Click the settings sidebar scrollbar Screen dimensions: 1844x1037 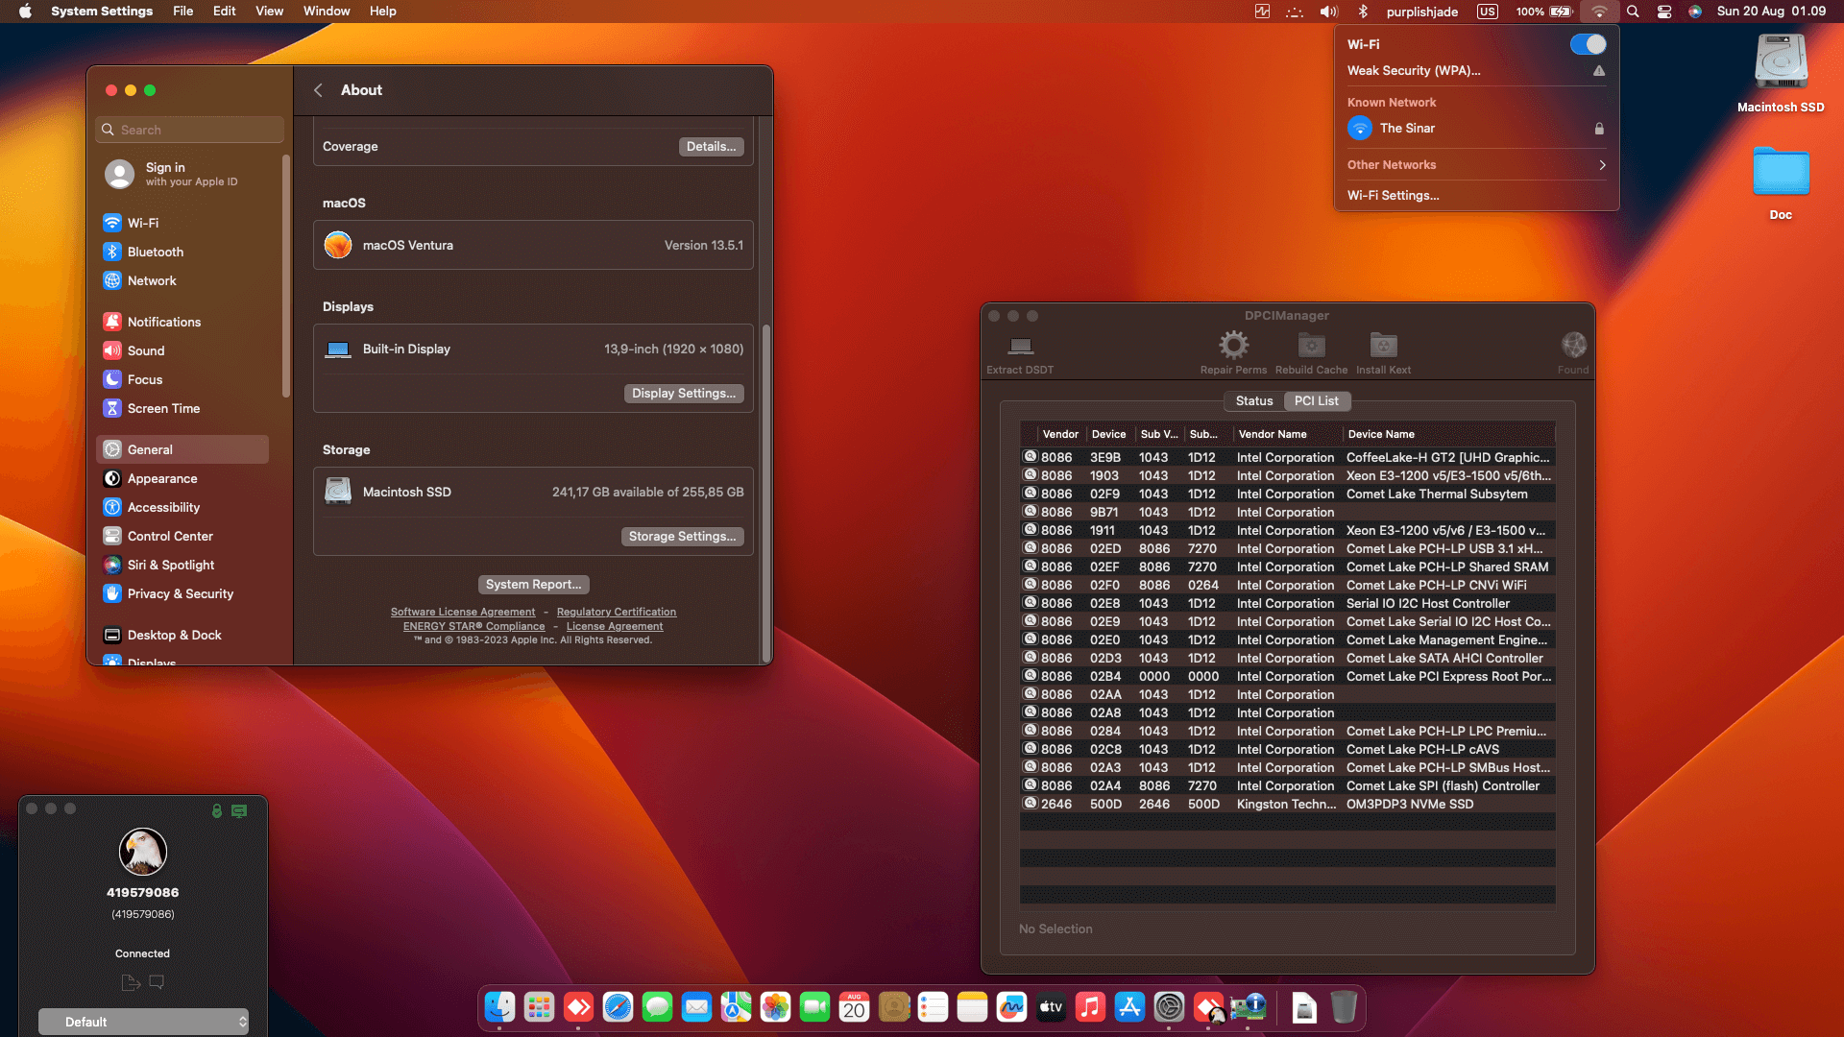285,276
